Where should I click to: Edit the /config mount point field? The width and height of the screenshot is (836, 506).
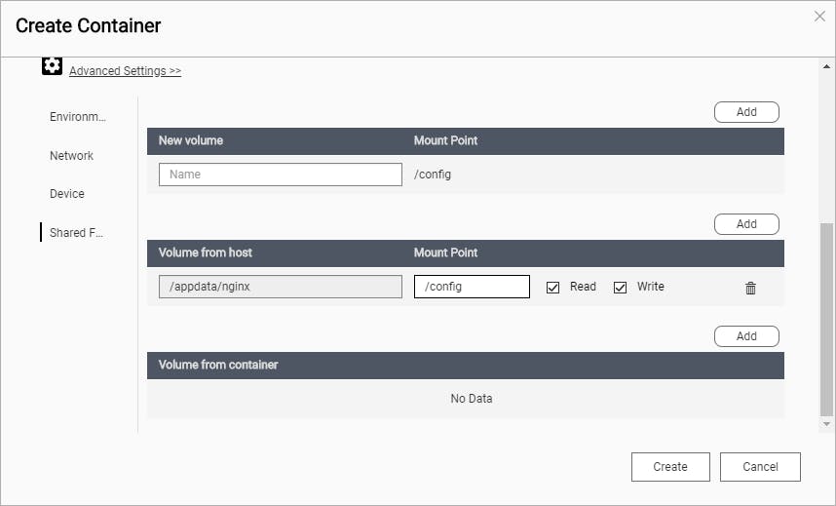click(x=472, y=287)
